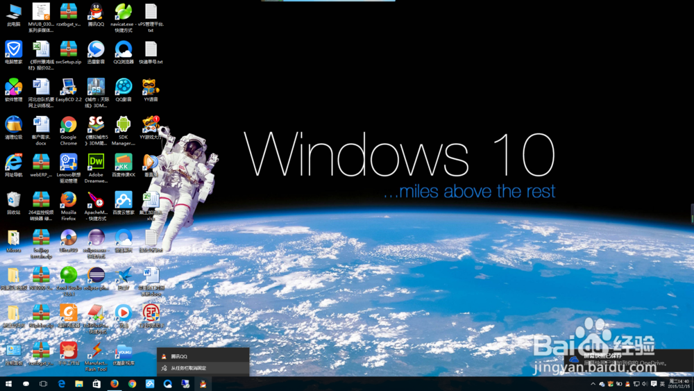Open 软件管理 colorful icon
The image size is (694, 391).
[x=14, y=90]
